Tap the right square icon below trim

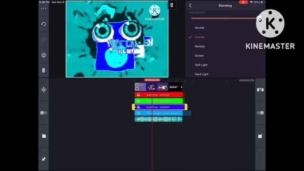[260, 136]
